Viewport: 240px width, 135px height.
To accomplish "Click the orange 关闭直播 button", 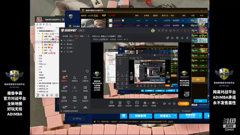I will 183,103.
